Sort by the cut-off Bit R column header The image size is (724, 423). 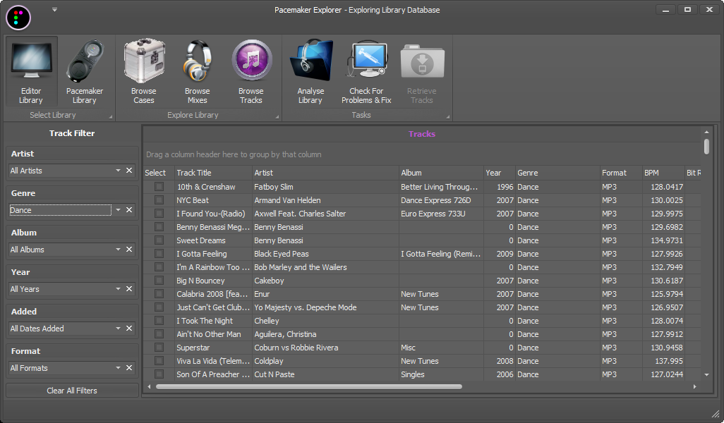coord(693,173)
